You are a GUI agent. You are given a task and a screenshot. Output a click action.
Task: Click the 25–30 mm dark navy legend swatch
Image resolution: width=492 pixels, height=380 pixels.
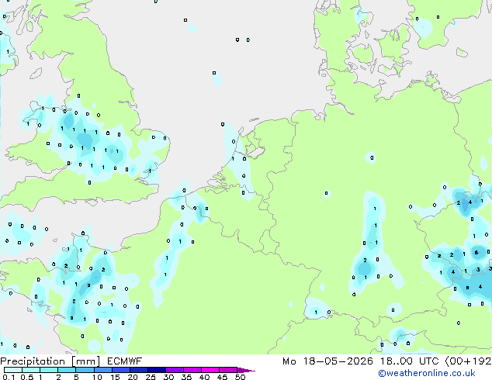[x=157, y=370]
